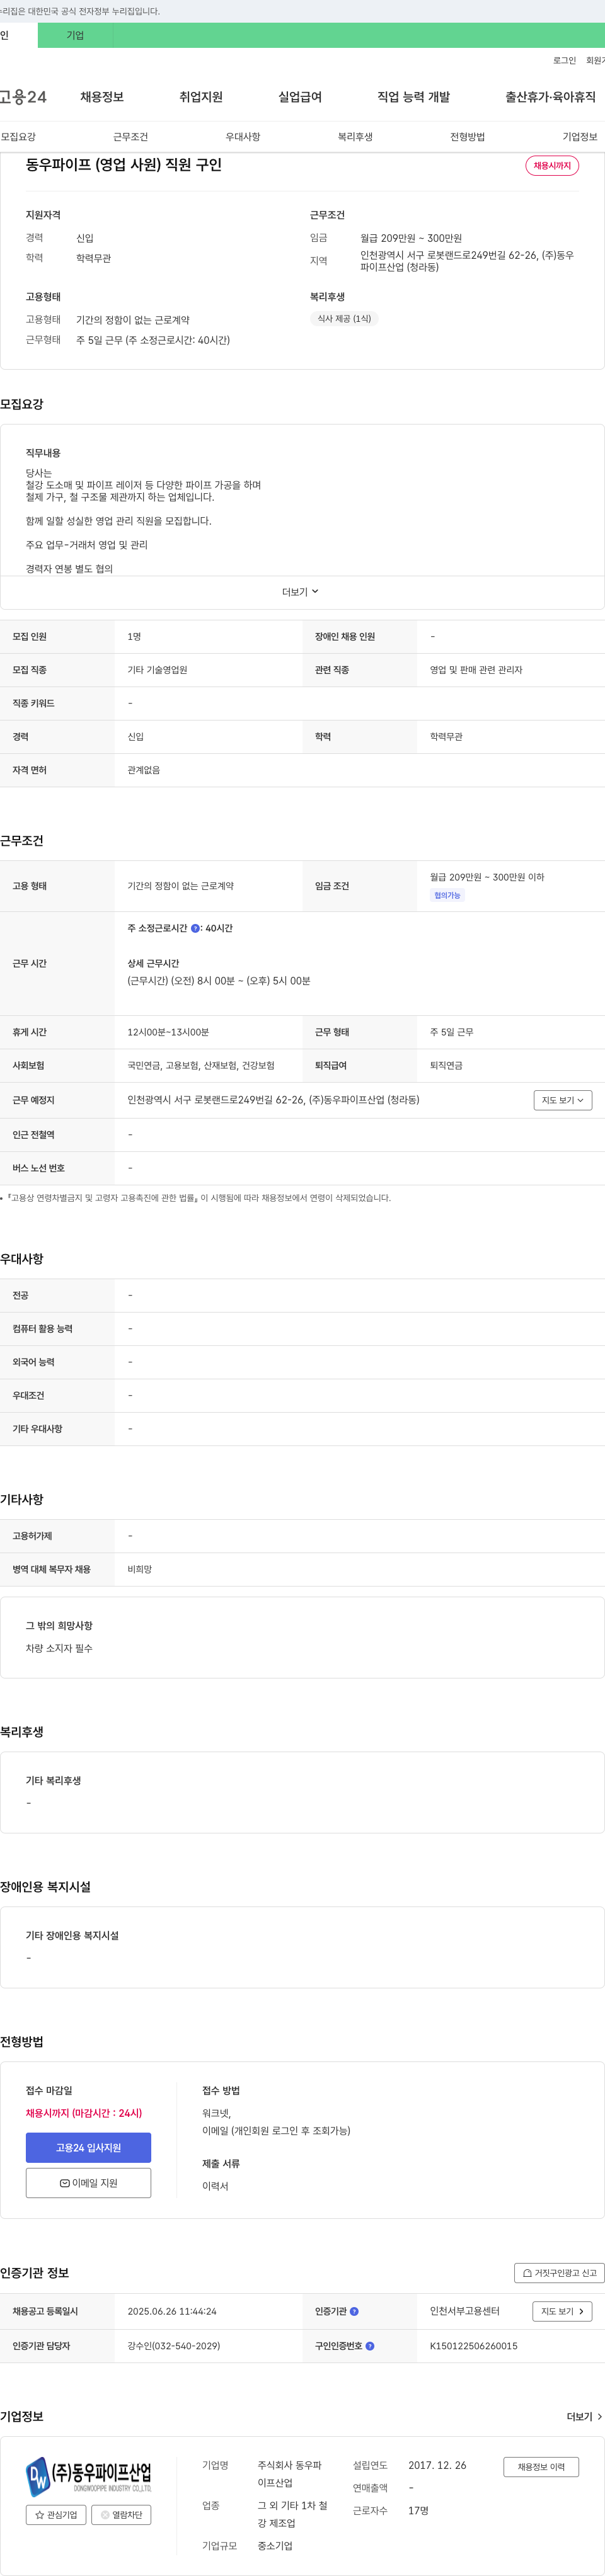Viewport: 605px width, 2576px height.
Task: Open the 실업급여 menu
Action: [300, 97]
